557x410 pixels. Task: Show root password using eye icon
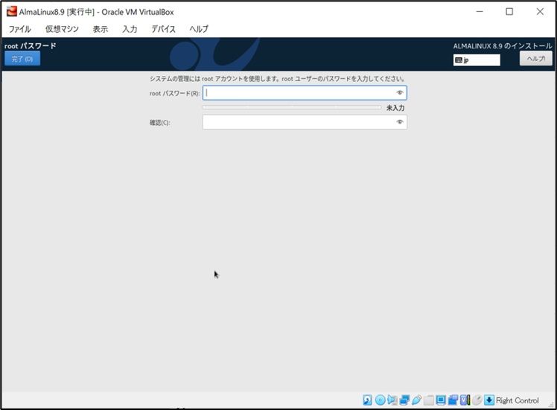pos(400,93)
